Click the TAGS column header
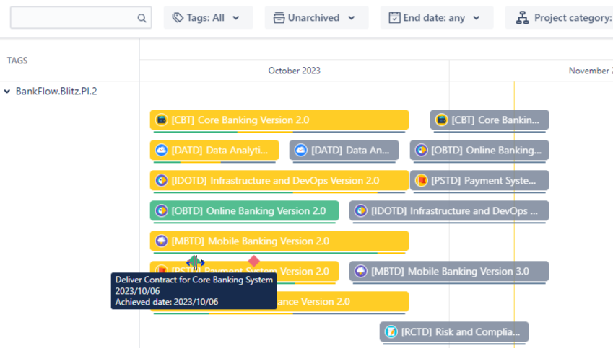613x348 pixels. (x=17, y=61)
